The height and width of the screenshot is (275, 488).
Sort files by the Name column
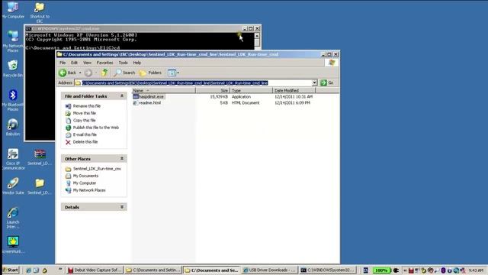[x=164, y=90]
